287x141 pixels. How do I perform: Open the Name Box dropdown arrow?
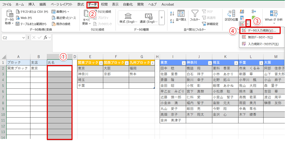click(24, 37)
